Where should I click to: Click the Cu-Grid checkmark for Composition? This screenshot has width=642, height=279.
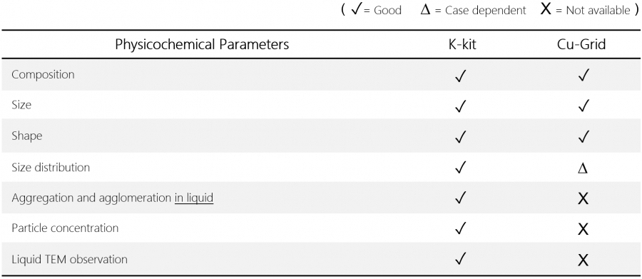(583, 75)
